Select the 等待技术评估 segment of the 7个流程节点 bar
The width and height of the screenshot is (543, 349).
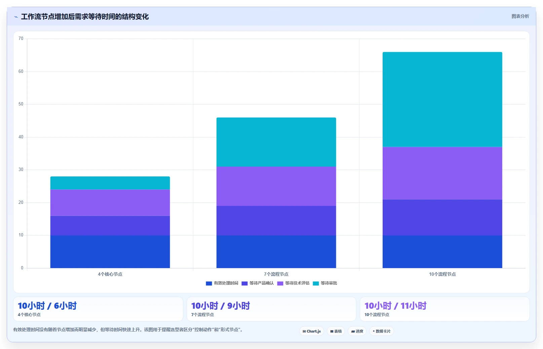tap(276, 186)
